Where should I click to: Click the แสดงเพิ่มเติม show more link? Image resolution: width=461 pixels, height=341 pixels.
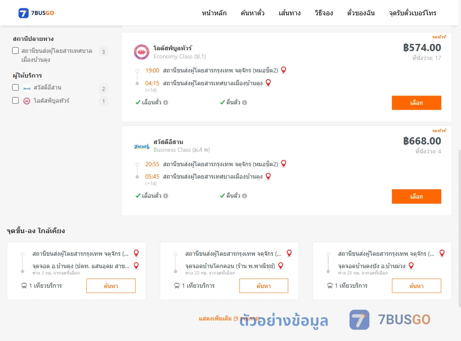click(x=229, y=318)
